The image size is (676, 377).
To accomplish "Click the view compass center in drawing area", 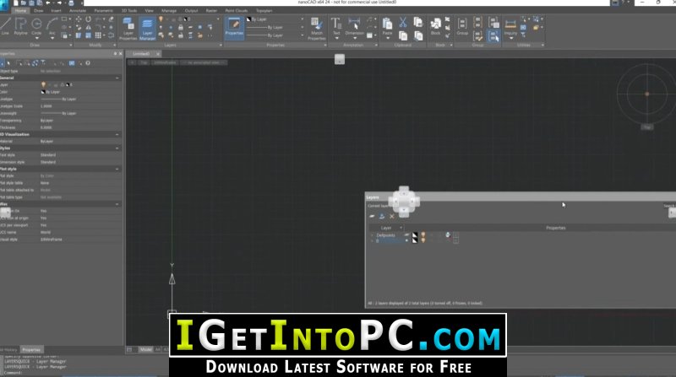I will 646,94.
